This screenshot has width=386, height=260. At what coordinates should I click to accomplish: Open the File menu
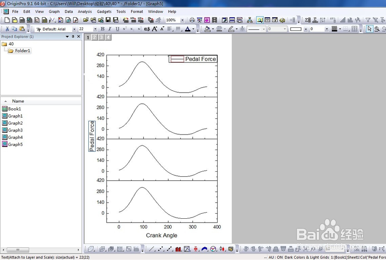(15, 11)
